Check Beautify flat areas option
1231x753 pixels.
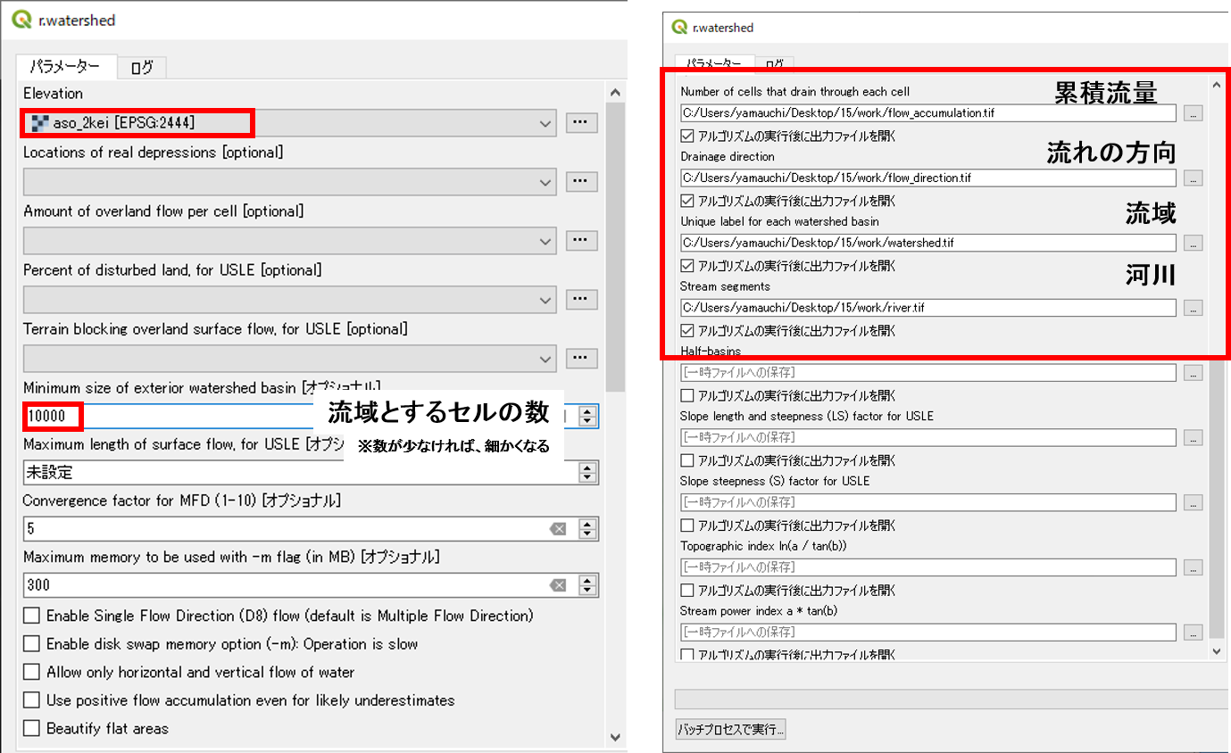click(31, 729)
